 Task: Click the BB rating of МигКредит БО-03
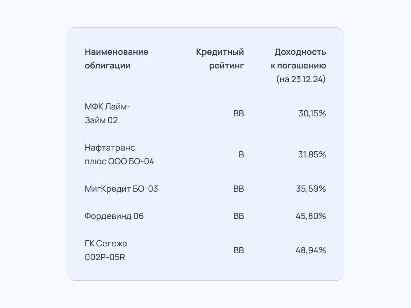pos(239,189)
